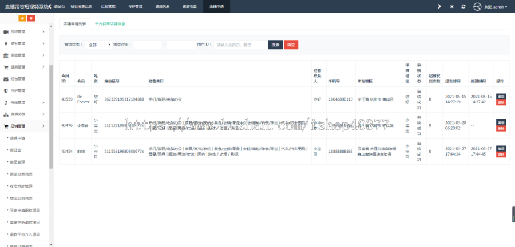This screenshot has height=247, width=515.
Task: Open the admin user dropdown menu
Action: 496,7
